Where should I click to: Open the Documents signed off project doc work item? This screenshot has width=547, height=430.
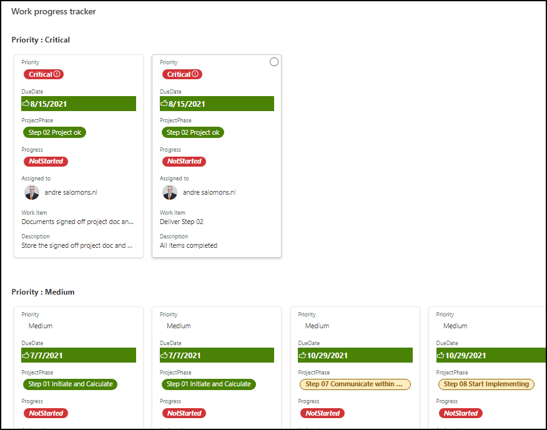[x=77, y=222]
